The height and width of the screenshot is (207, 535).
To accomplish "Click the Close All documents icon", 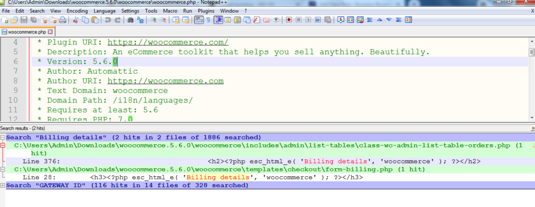I will (x=53, y=20).
